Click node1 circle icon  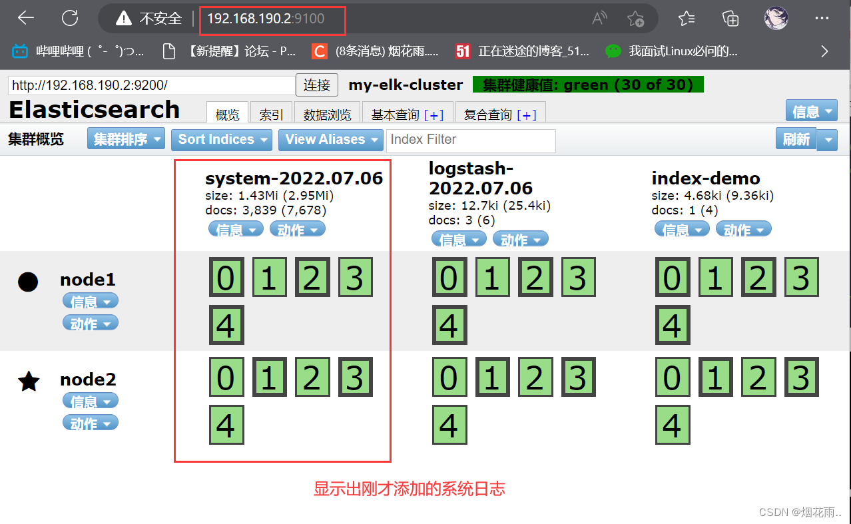pyautogui.click(x=28, y=282)
